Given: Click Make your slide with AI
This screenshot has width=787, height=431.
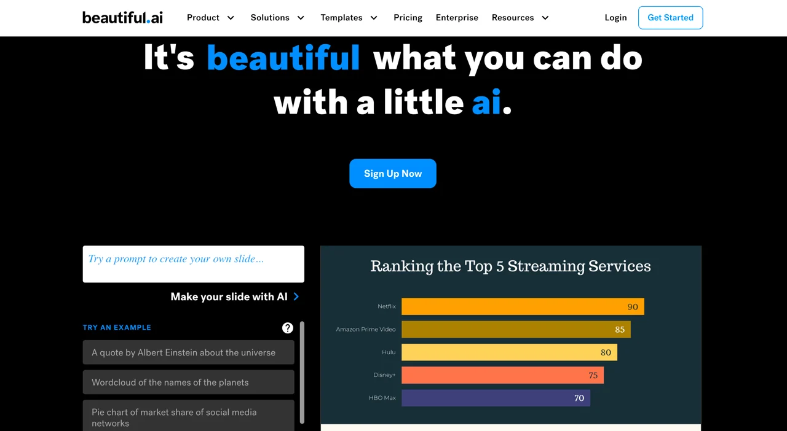Looking at the screenshot, I should point(229,297).
